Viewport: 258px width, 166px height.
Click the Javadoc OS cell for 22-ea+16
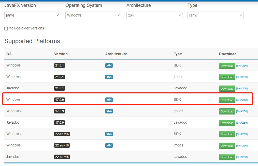(x=13, y=157)
